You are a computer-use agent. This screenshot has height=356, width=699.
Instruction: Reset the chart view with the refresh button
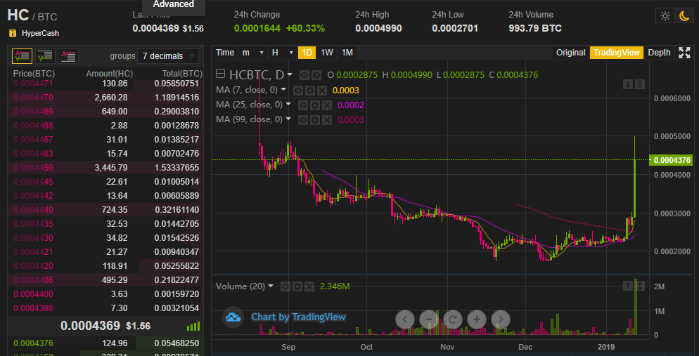click(452, 319)
